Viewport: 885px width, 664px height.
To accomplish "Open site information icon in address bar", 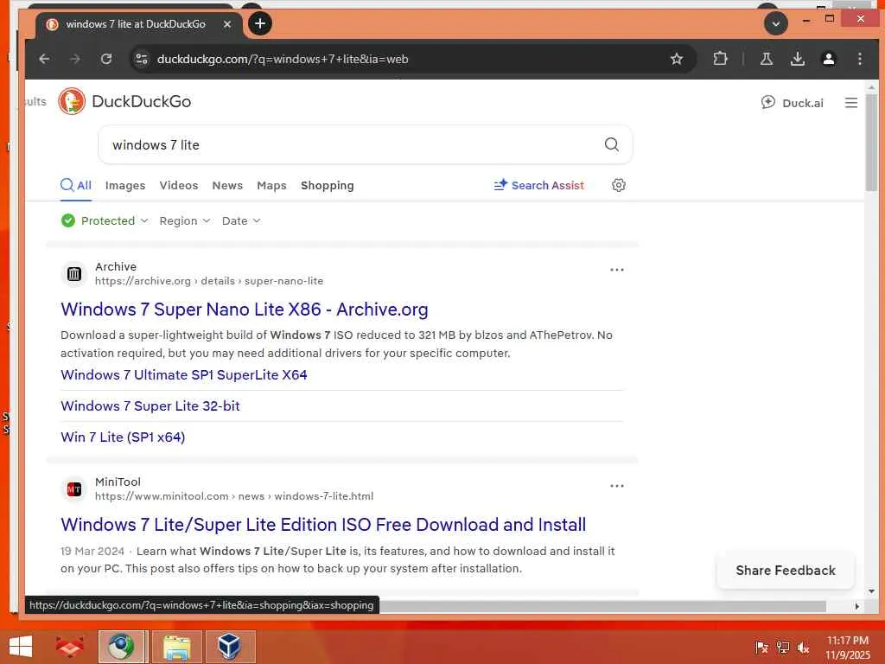I will pyautogui.click(x=142, y=59).
